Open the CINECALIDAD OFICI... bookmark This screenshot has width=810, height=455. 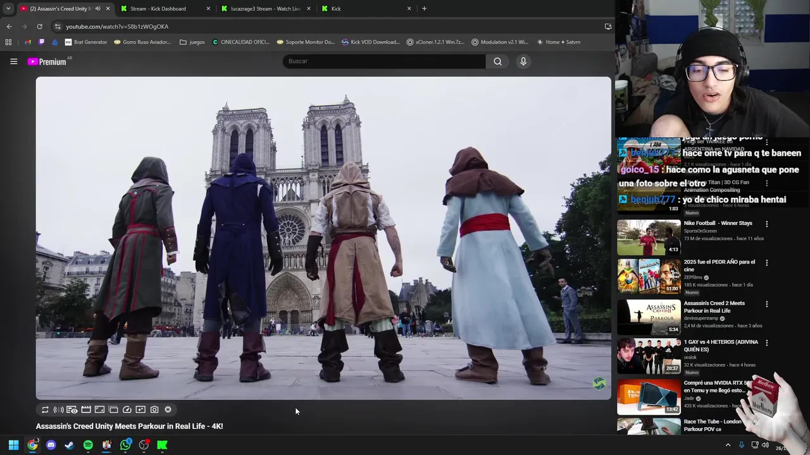click(x=240, y=42)
